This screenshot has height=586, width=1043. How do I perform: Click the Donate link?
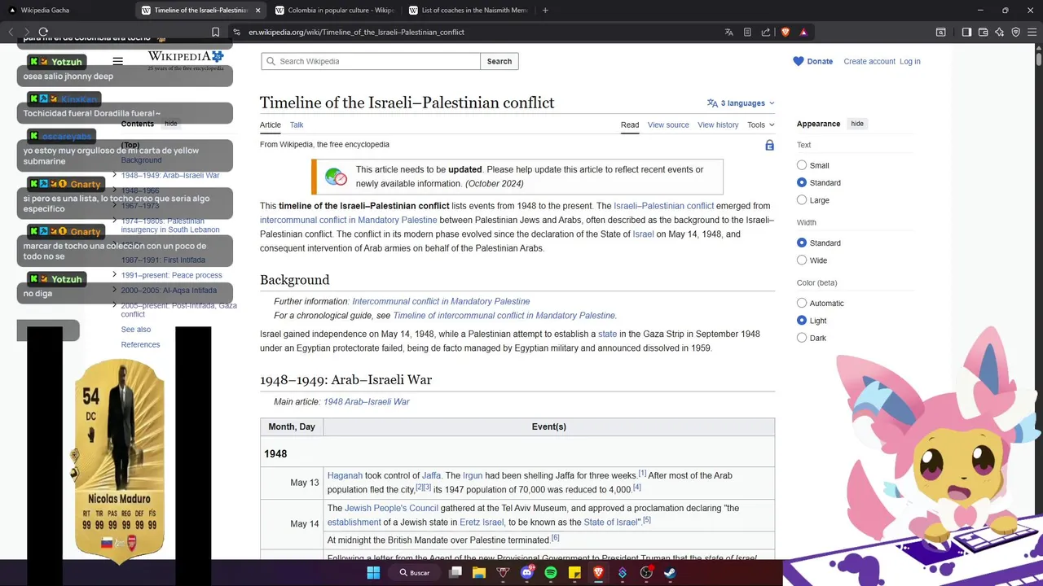click(x=812, y=61)
